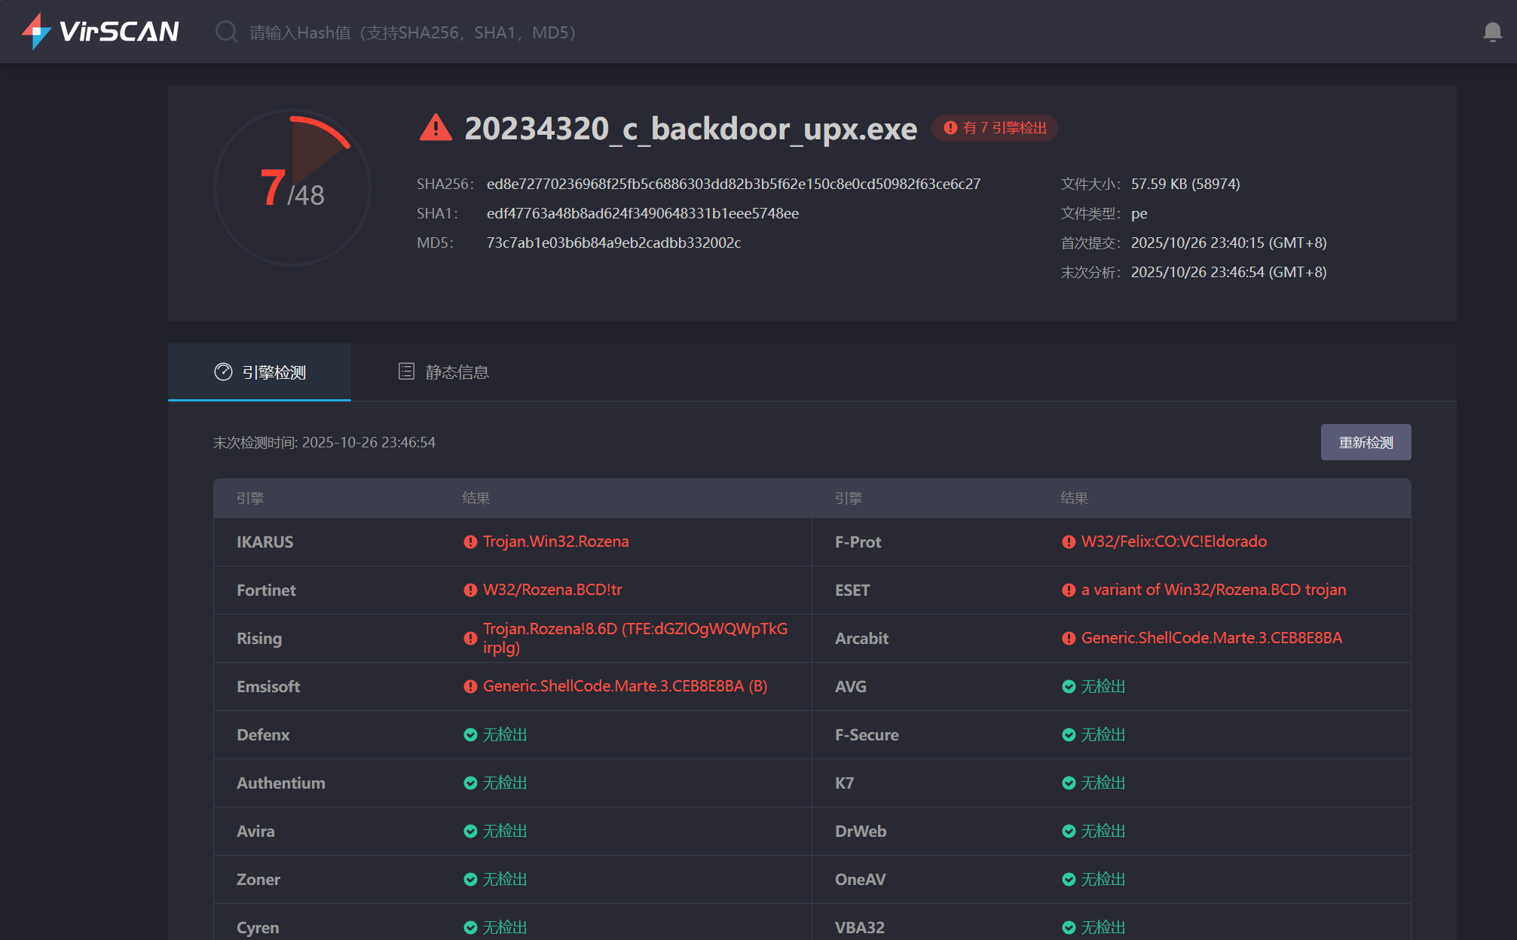The width and height of the screenshot is (1517, 940).
Task: Click the static info tab list icon
Action: (406, 371)
